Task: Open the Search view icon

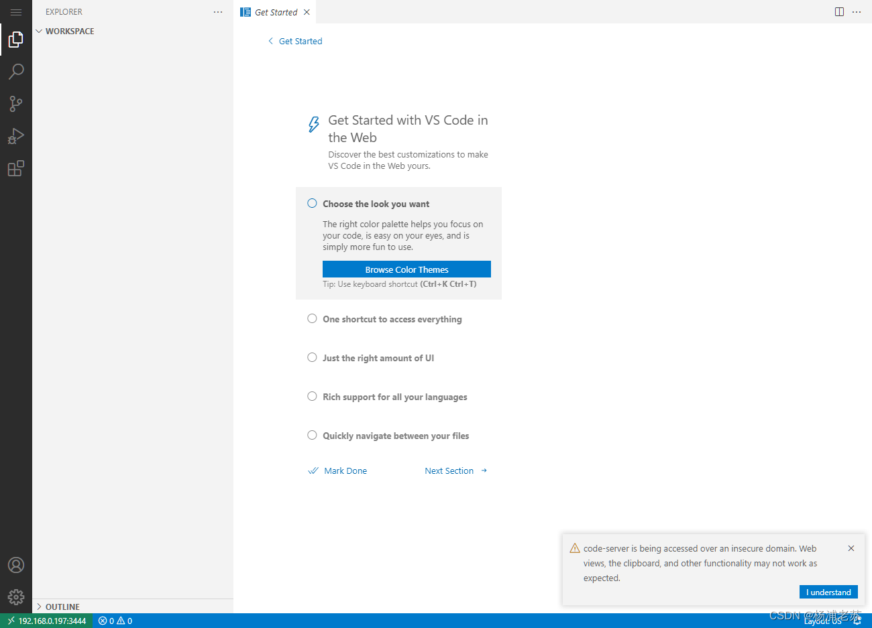Action: click(x=16, y=72)
